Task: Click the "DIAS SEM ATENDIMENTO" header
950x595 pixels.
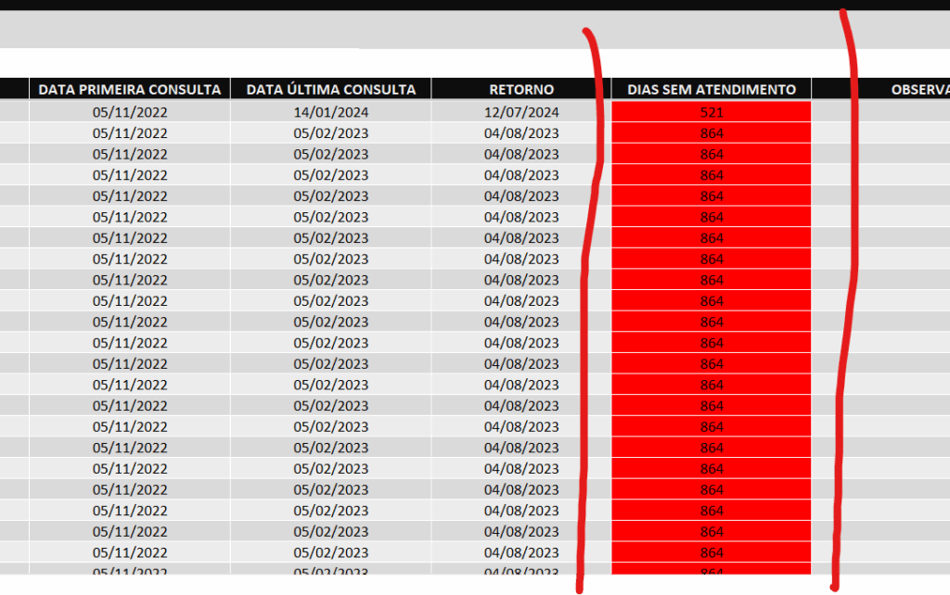Action: (712, 90)
